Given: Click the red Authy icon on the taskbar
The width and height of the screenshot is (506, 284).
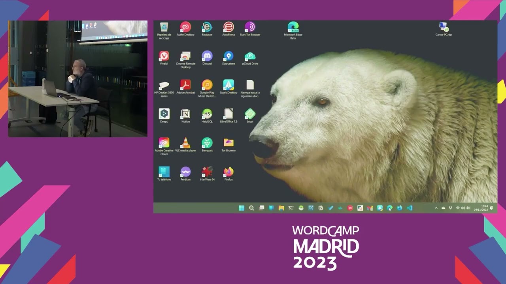Looking at the screenshot, I should (x=350, y=208).
